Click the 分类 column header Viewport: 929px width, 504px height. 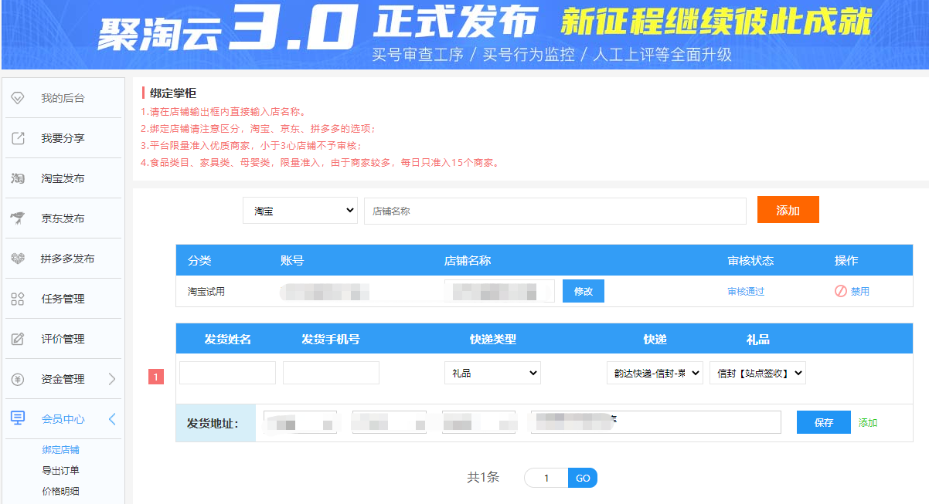point(199,260)
